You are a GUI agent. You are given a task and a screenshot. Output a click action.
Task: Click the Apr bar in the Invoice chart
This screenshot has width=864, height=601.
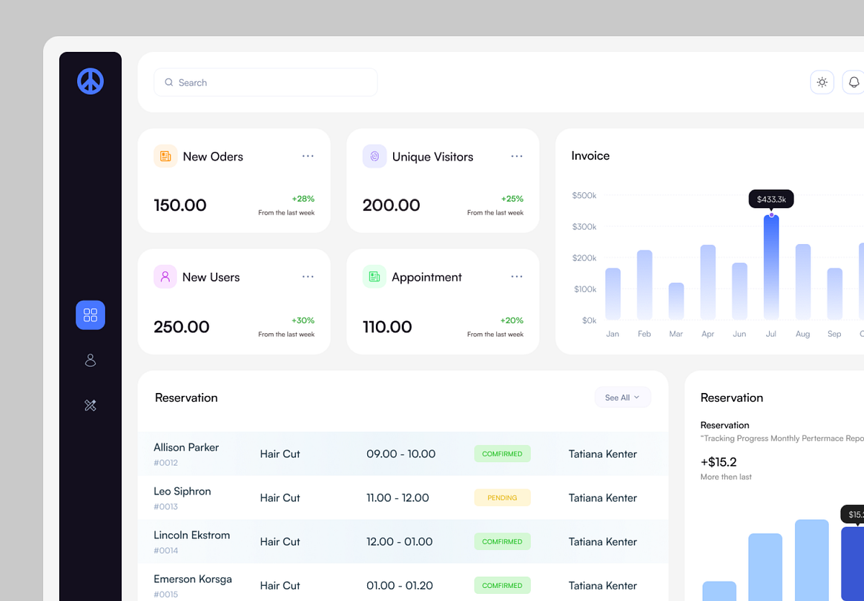point(708,282)
